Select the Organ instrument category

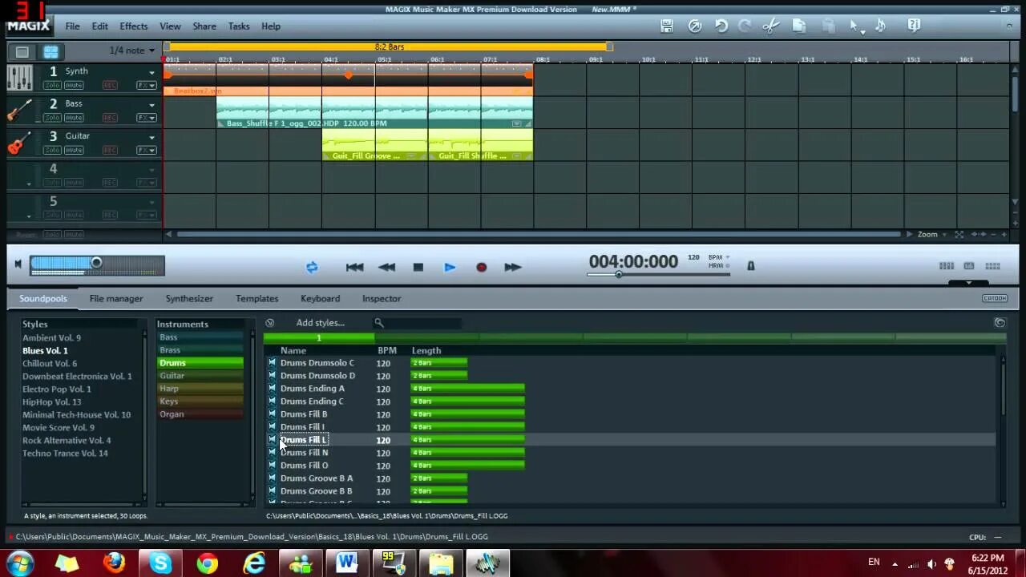[200, 414]
